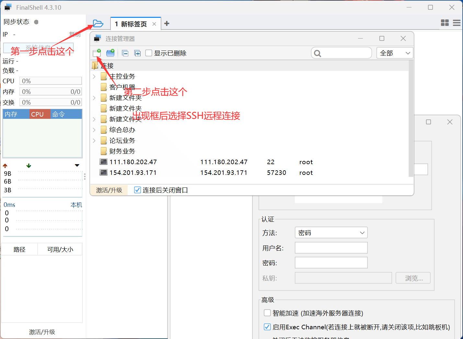Screen dimensions: 463x339
Task: Expand first 新建文件夹 folder chevron
Action: 94,98
